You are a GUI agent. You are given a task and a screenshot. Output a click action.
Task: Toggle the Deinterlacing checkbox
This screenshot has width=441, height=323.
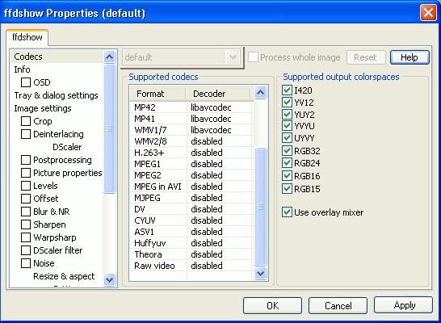26,134
